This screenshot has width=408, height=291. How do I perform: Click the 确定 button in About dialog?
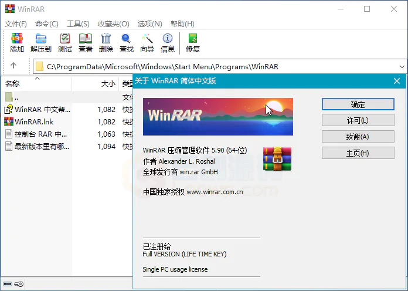click(x=358, y=104)
